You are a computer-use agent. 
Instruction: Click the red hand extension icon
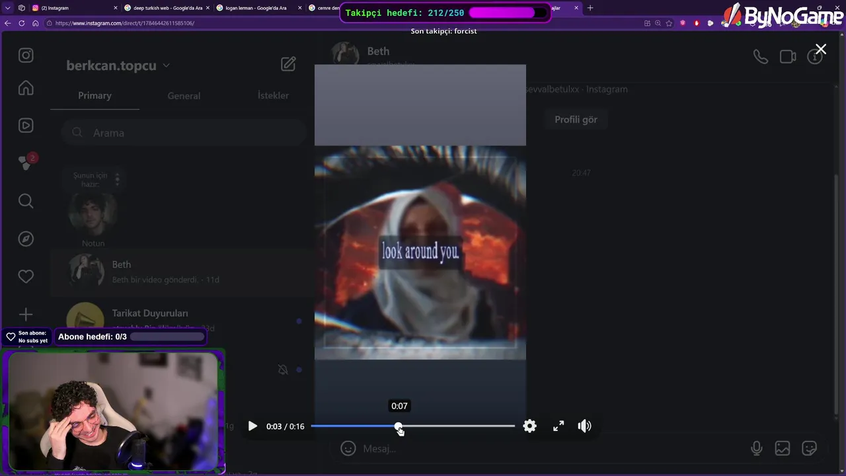697,23
